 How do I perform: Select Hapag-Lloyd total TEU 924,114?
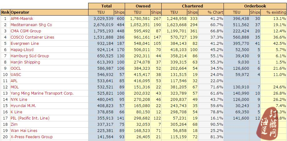[105, 49]
